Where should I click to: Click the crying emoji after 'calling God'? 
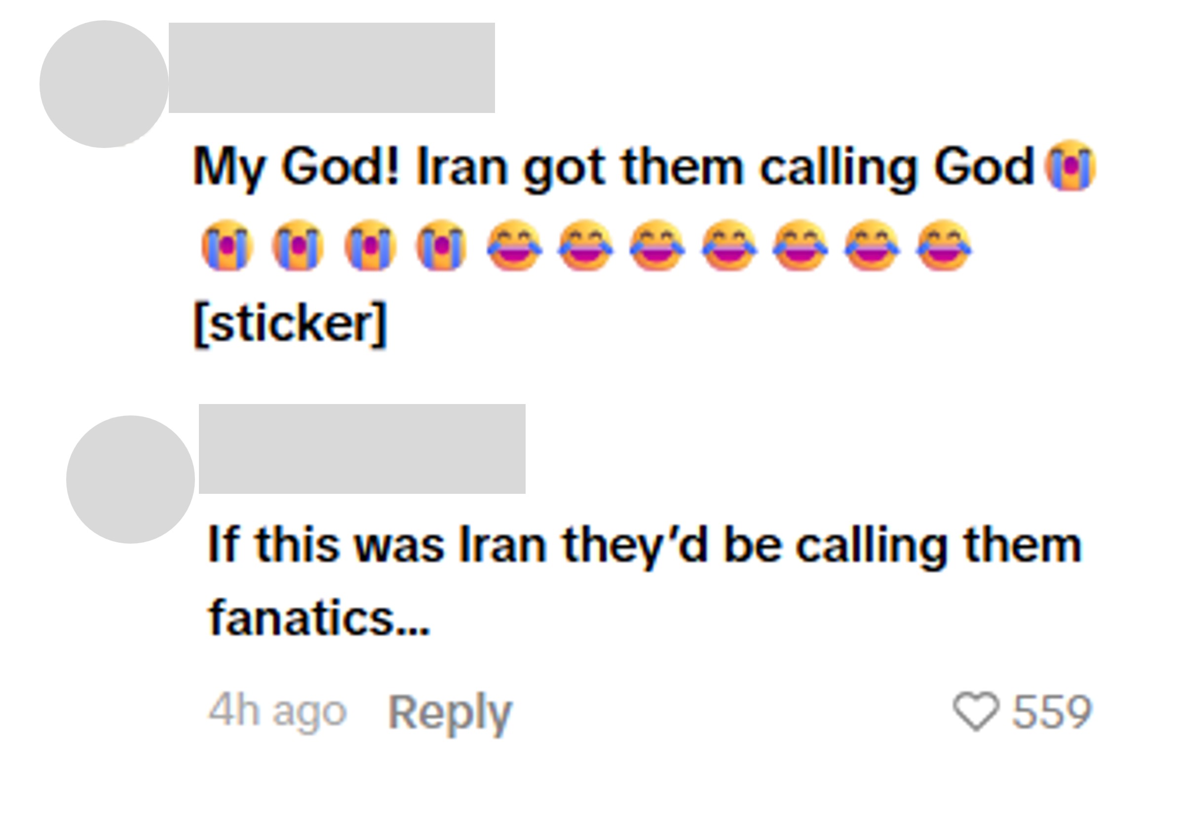[1070, 165]
